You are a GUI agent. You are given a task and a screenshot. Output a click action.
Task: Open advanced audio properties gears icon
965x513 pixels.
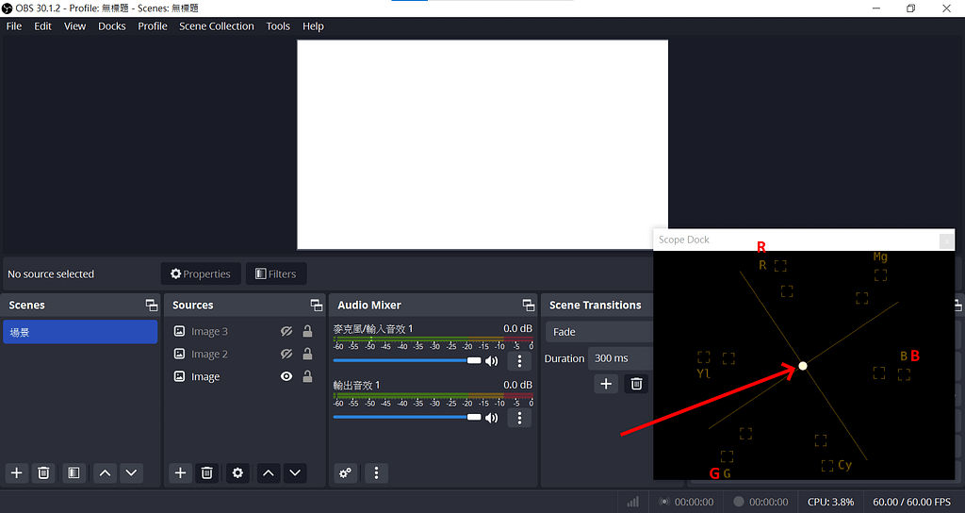point(346,472)
